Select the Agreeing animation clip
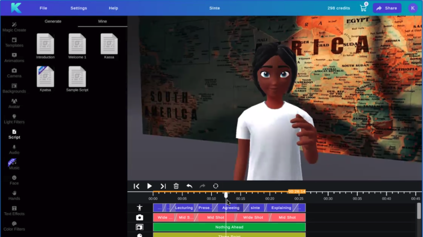The height and width of the screenshot is (237, 423). (x=230, y=208)
